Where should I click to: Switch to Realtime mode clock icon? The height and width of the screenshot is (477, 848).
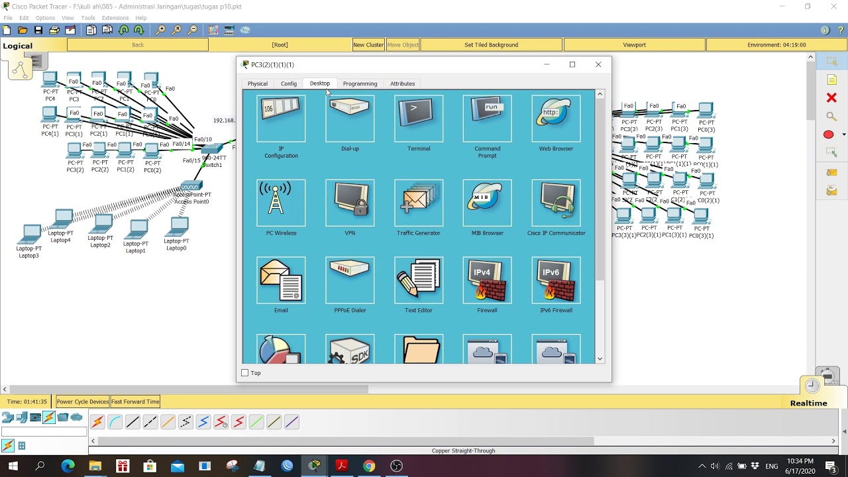[x=812, y=386]
